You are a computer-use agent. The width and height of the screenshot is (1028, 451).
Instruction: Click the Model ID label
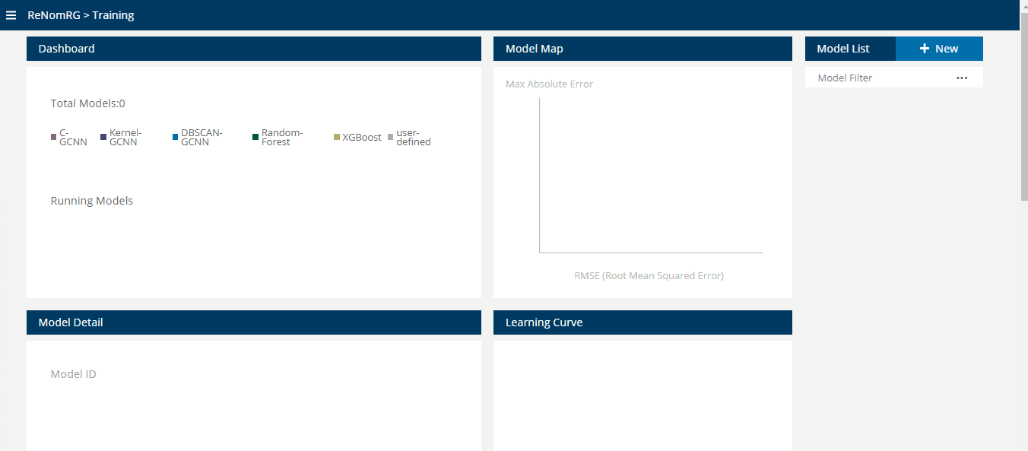point(74,374)
